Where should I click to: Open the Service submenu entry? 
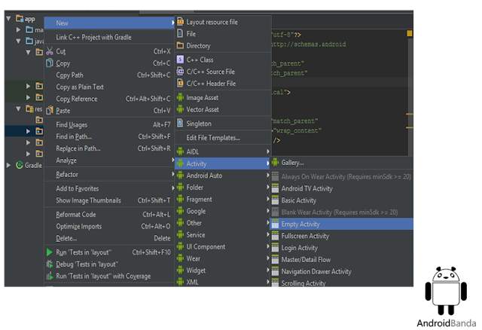coord(222,234)
